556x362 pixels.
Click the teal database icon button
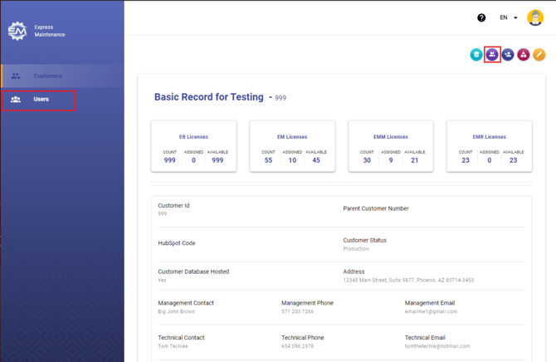click(476, 55)
